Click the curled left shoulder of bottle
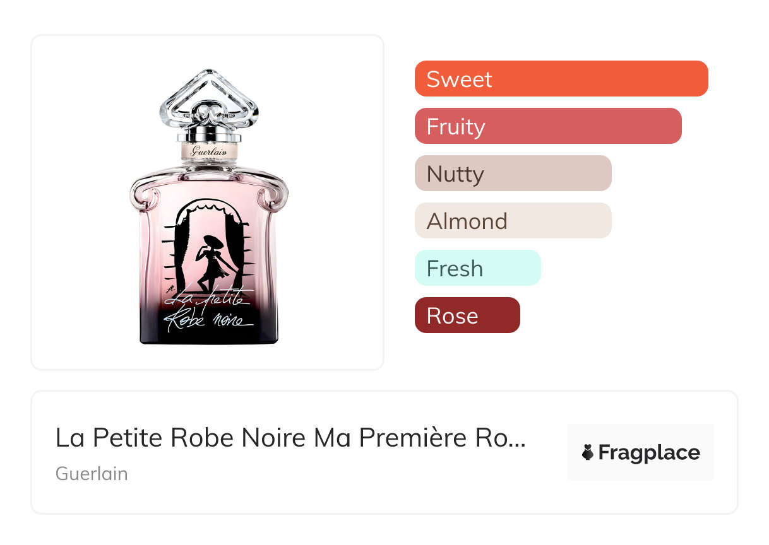769x545 pixels. pyautogui.click(x=143, y=194)
